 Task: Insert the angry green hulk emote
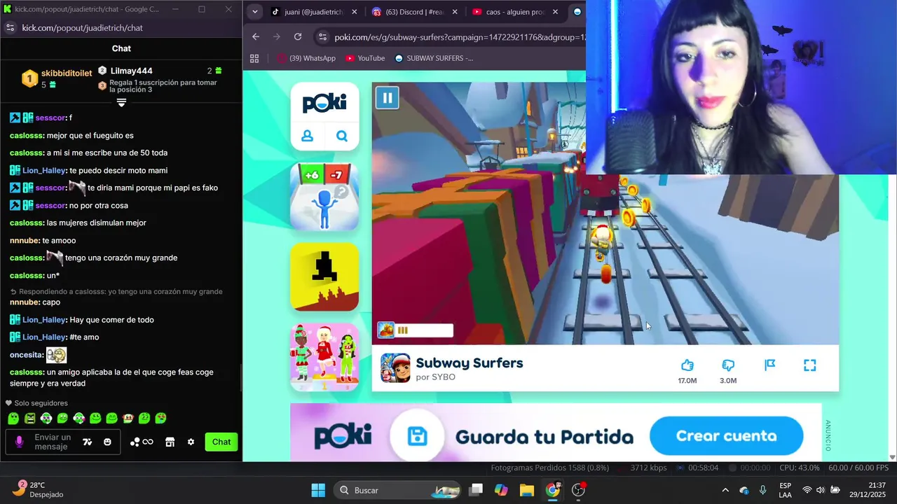(x=29, y=419)
